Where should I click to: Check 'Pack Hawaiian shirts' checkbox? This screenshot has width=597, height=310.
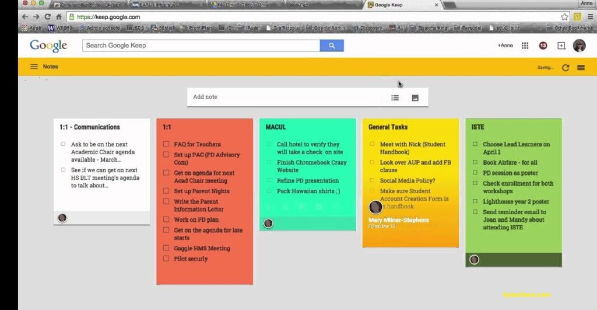[269, 191]
